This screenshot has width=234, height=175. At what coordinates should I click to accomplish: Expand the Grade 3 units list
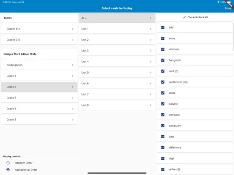tap(39, 98)
